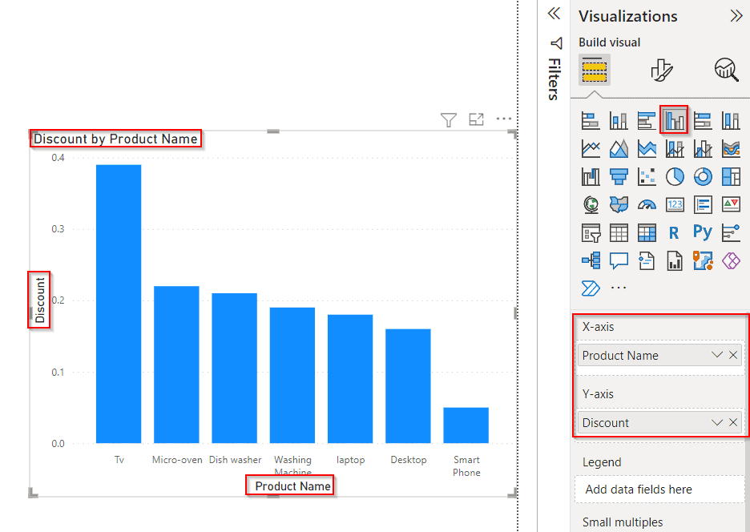Screen dimensions: 750x532
Task: Insert the Power Apps visual
Action: [x=731, y=261]
